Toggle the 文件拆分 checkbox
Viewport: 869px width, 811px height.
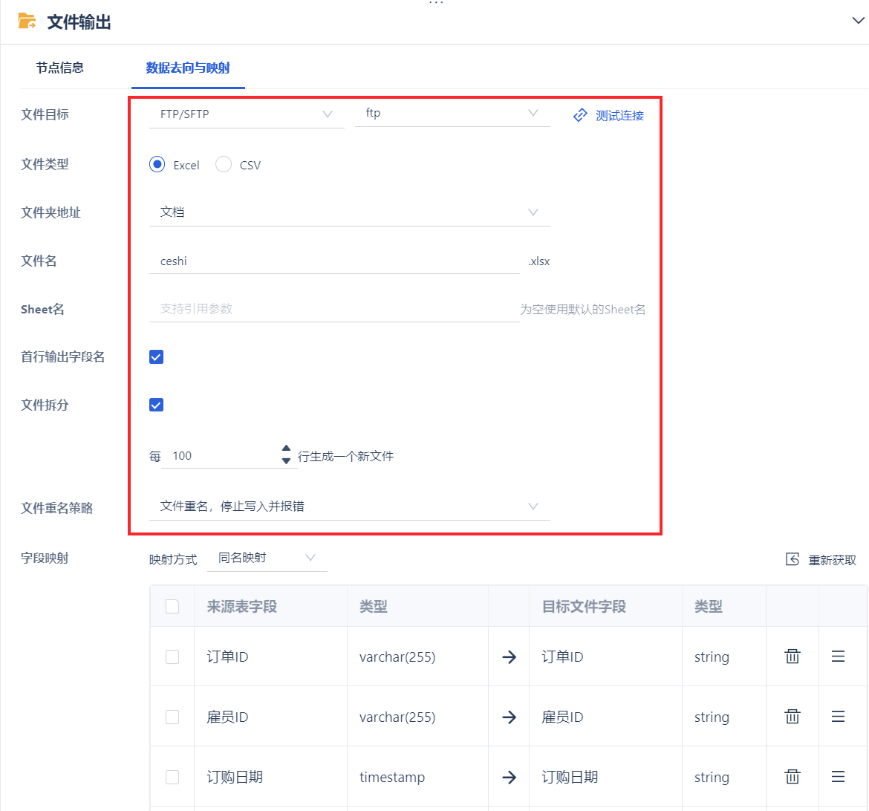pyautogui.click(x=156, y=405)
